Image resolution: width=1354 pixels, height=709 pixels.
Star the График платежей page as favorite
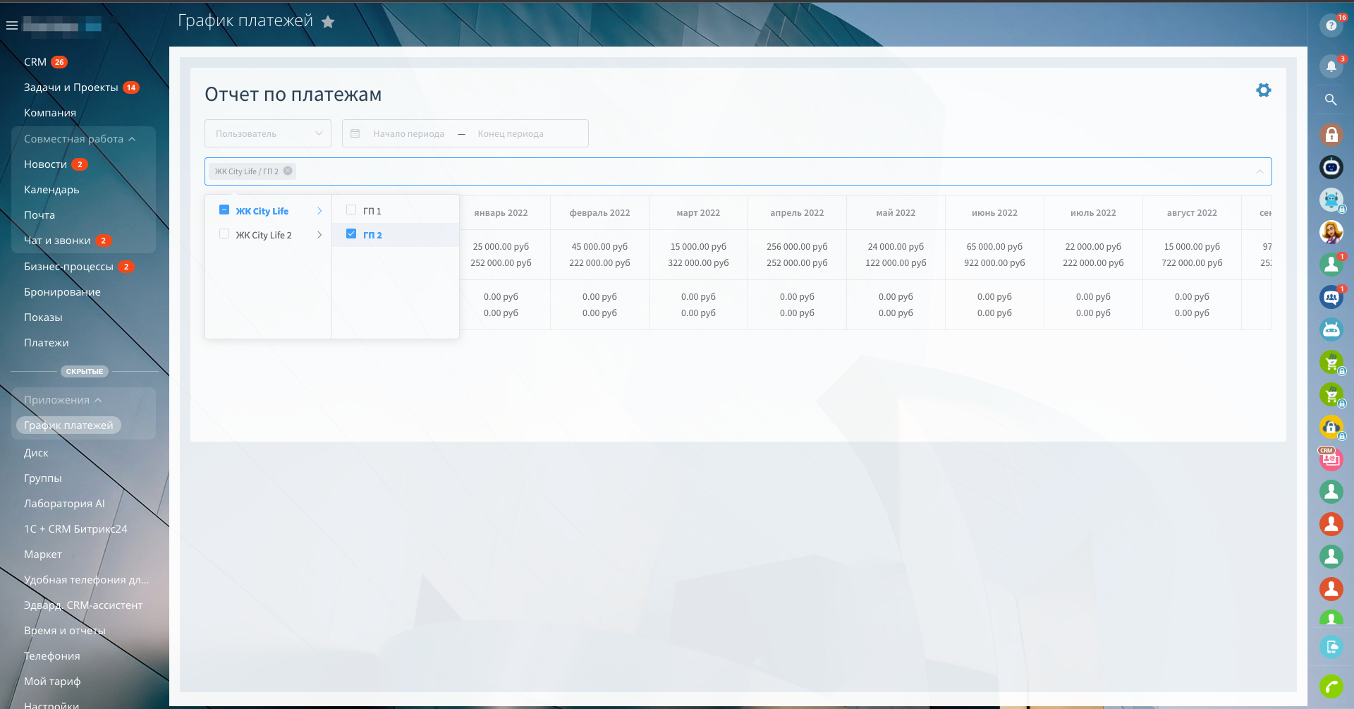click(328, 22)
